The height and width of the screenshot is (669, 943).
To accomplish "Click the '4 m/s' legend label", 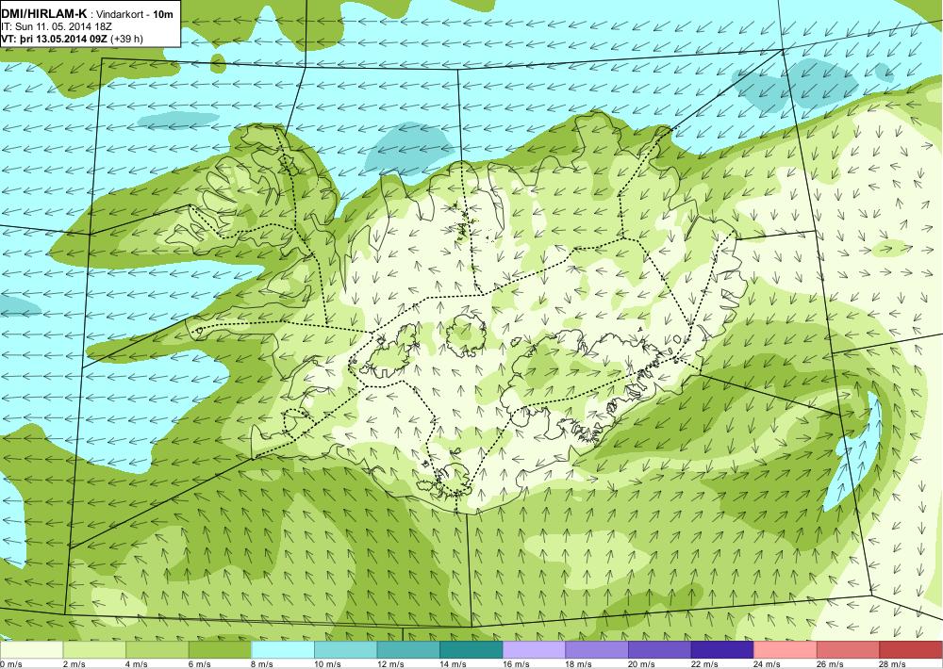I will tap(137, 664).
